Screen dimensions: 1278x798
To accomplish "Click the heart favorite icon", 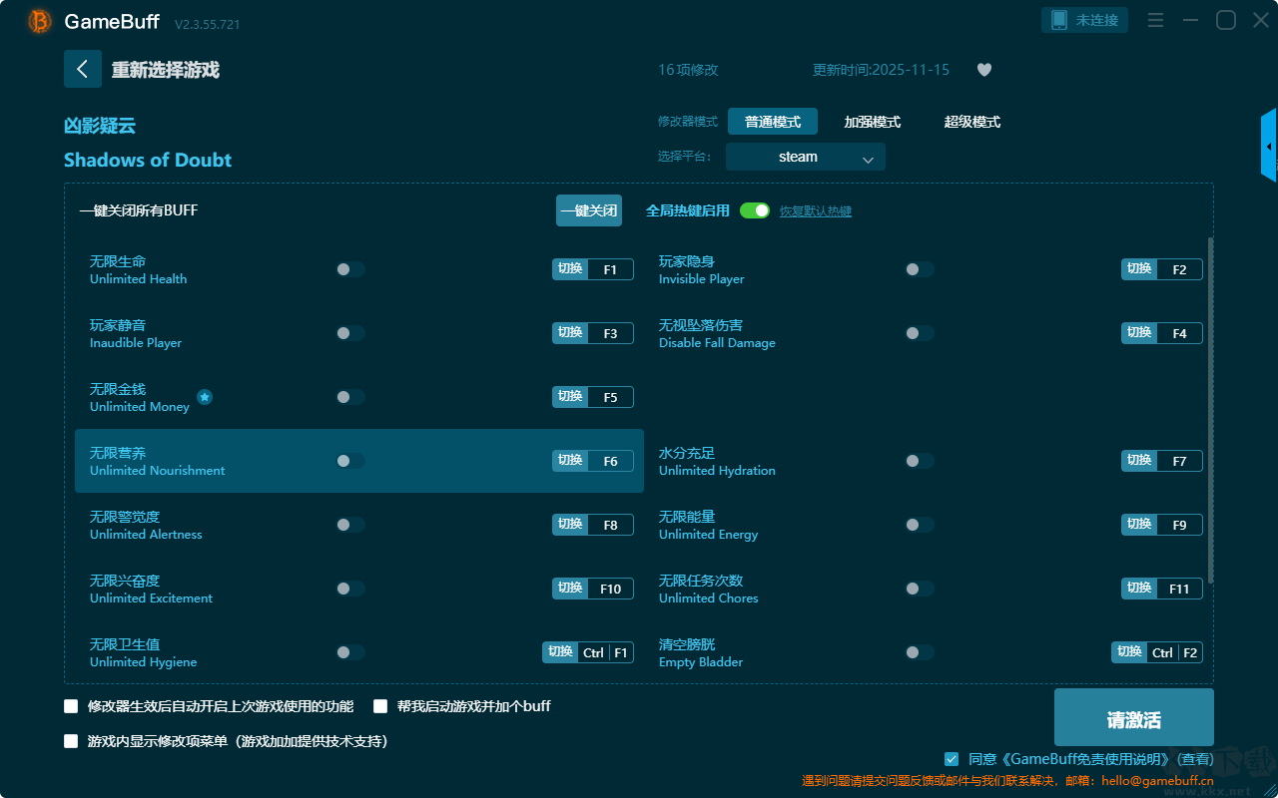I will [x=983, y=70].
